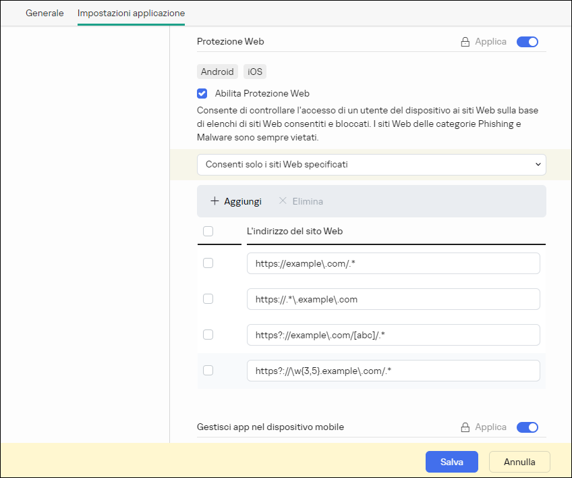The image size is (572, 478).
Task: Click the plus icon for Aggiungi
Action: click(x=214, y=201)
